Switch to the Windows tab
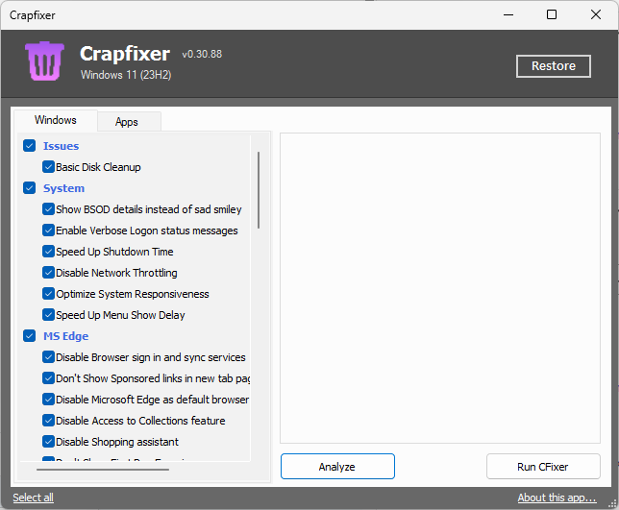619x510 pixels. (x=56, y=120)
